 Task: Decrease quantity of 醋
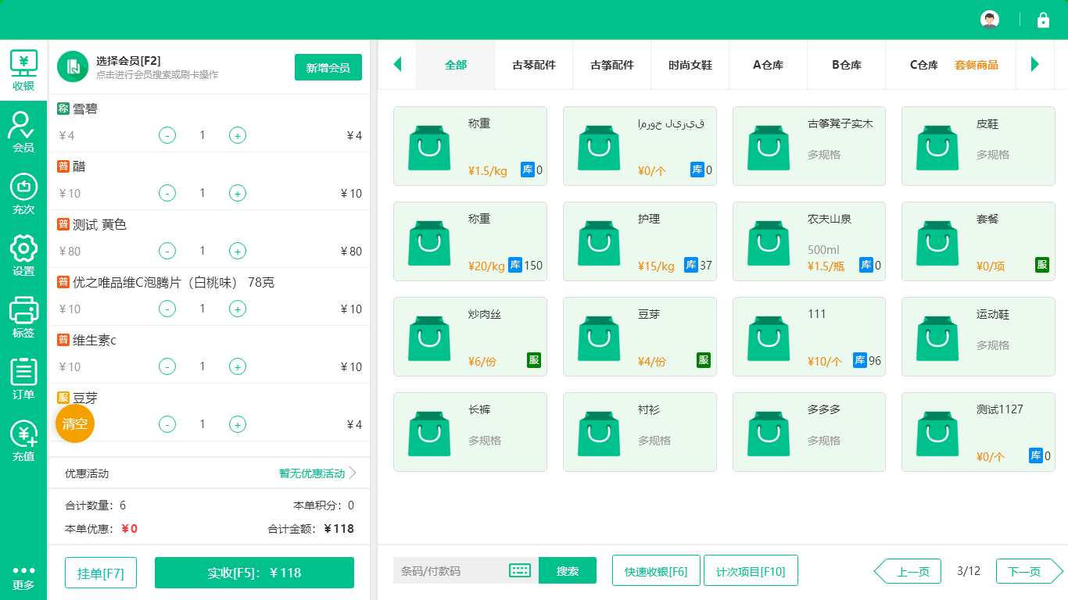click(x=167, y=193)
